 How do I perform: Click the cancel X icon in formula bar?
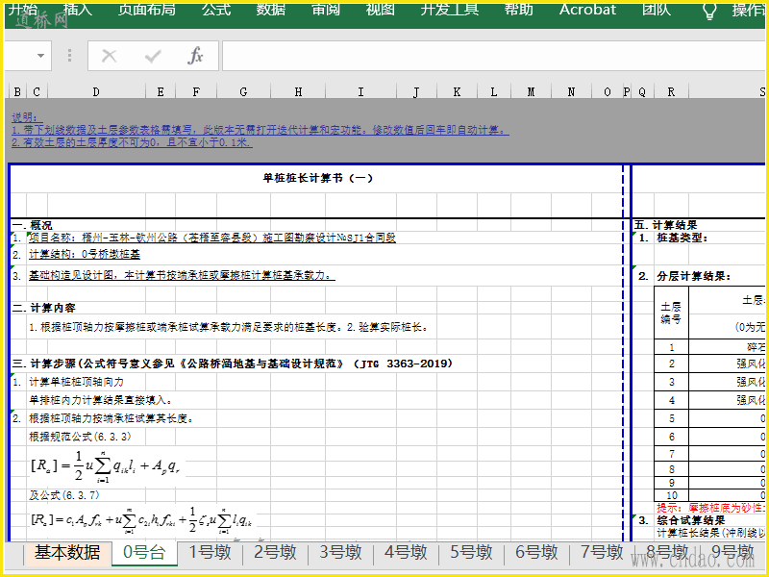click(109, 56)
